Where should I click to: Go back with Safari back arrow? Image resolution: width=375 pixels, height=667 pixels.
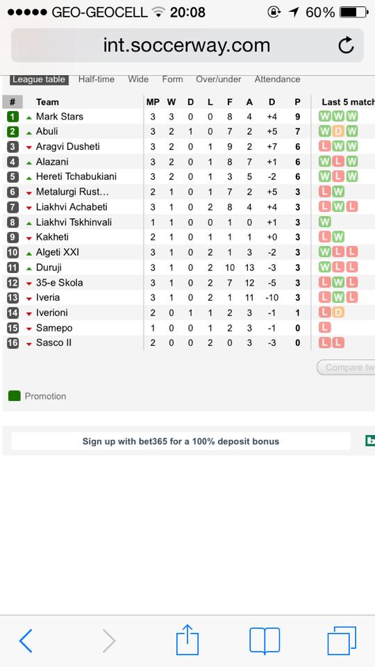26,641
